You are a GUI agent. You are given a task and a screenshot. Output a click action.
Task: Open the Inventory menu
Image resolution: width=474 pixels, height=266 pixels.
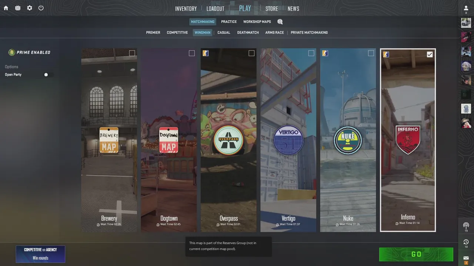[186, 8]
